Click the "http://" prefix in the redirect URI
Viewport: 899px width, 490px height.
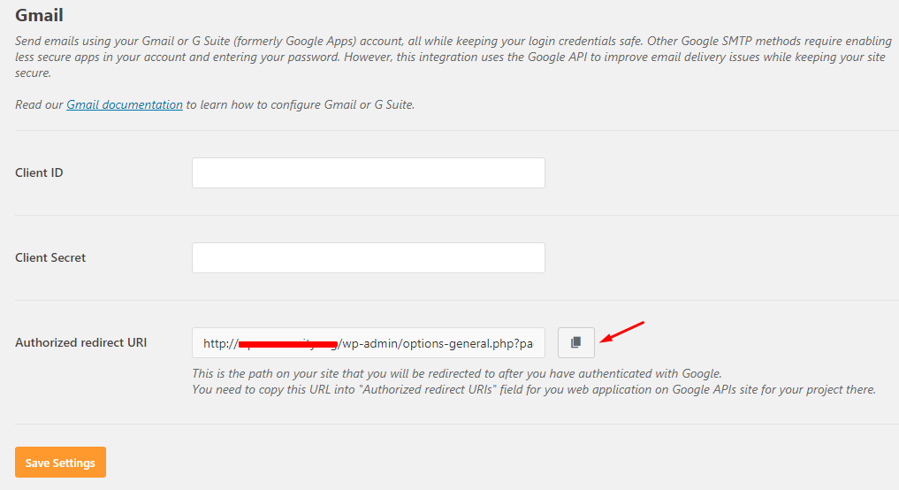(x=220, y=343)
